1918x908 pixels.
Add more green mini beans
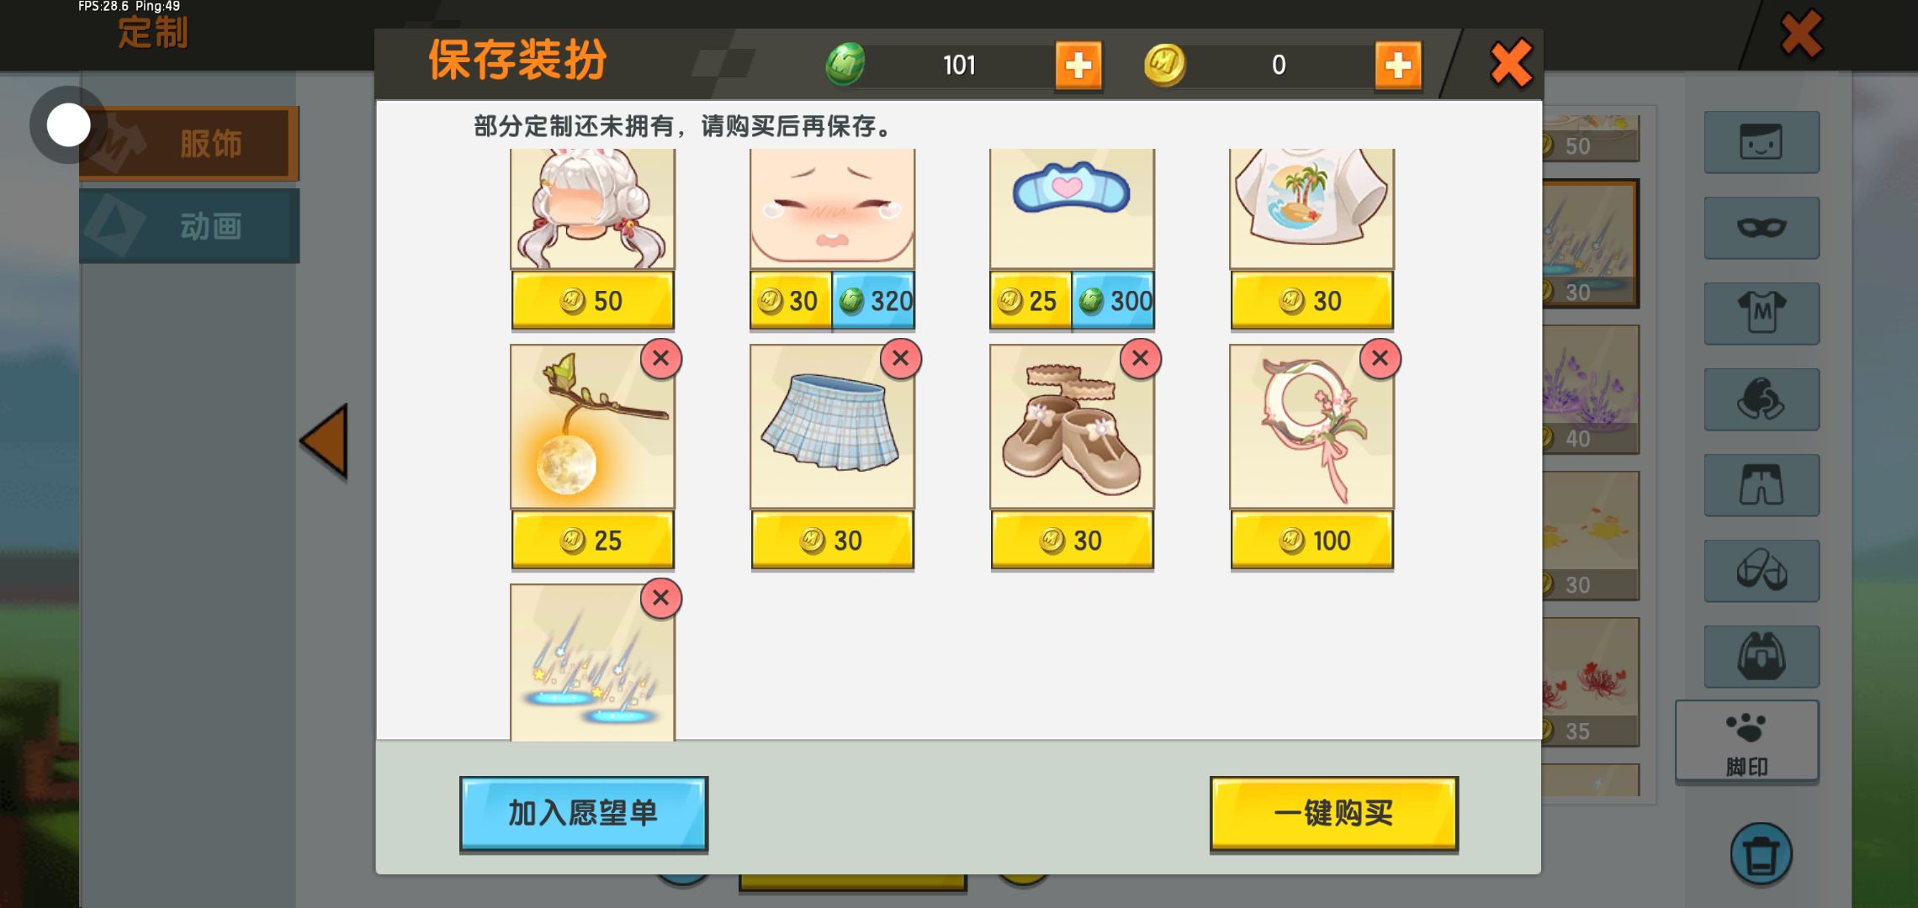pos(1078,65)
